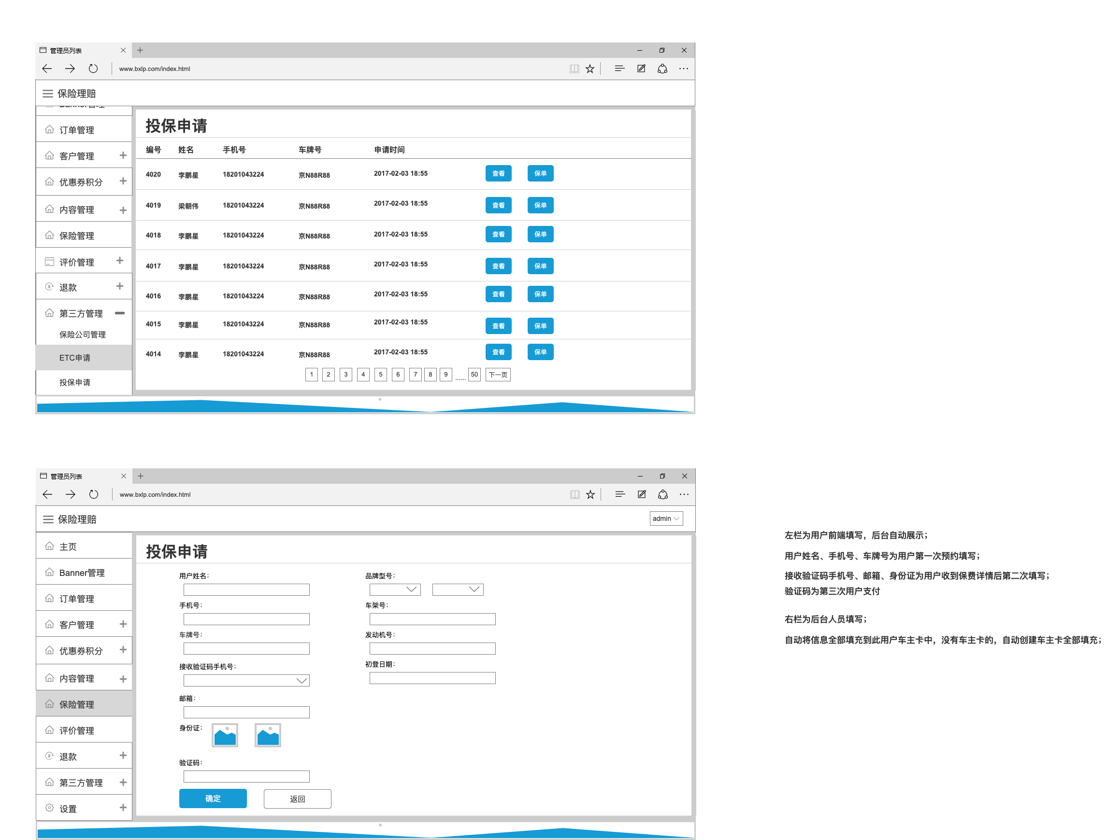This screenshot has width=1107, height=840.
Task: Click the first 身份证 image thumbnail
Action: tap(225, 735)
